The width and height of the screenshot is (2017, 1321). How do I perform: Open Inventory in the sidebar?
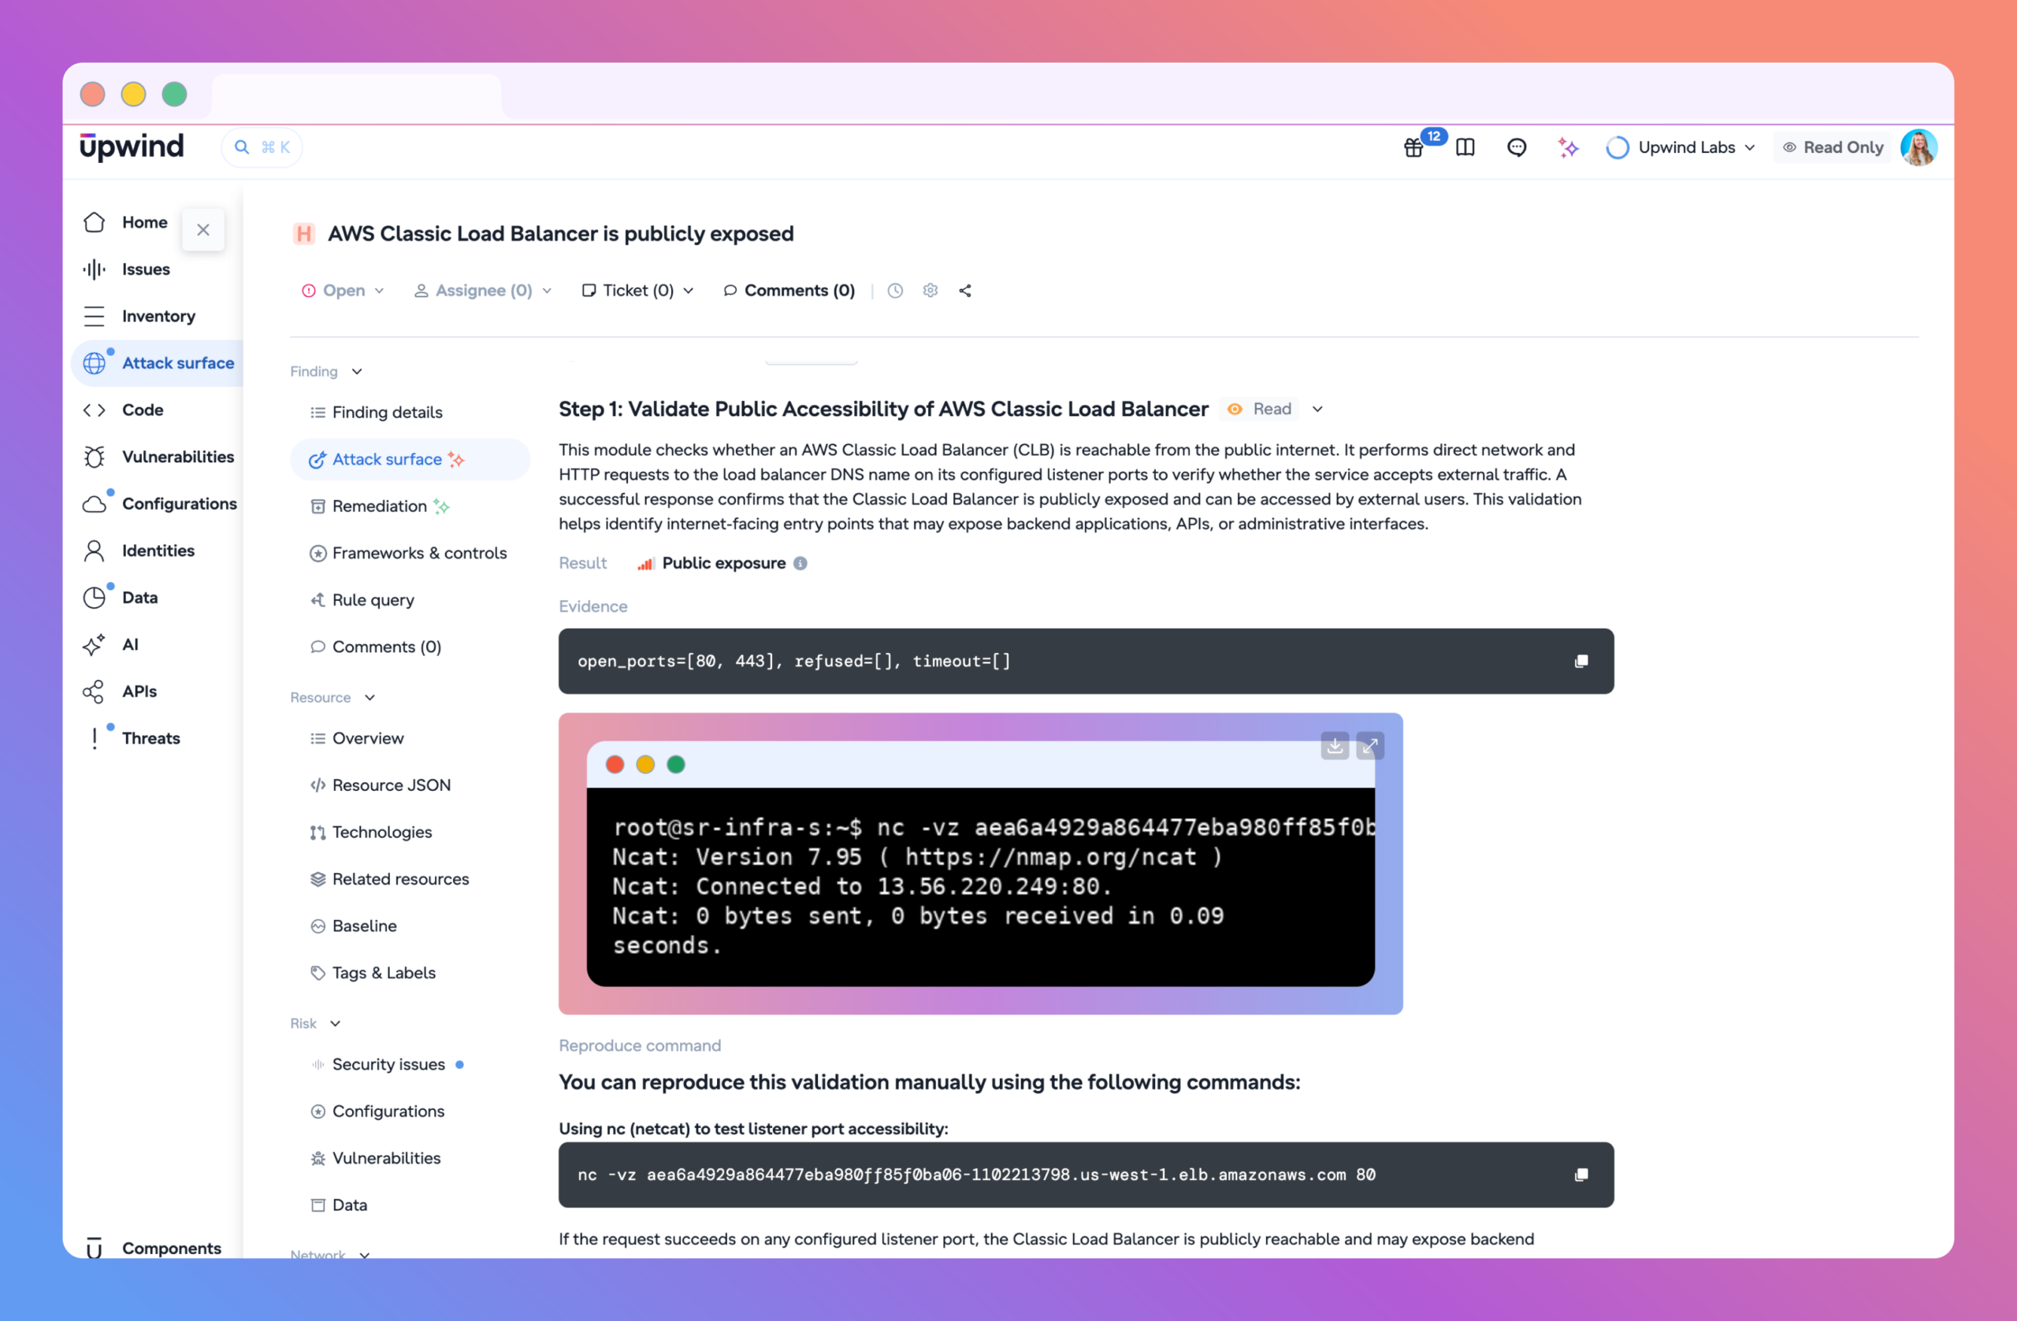pos(139,316)
